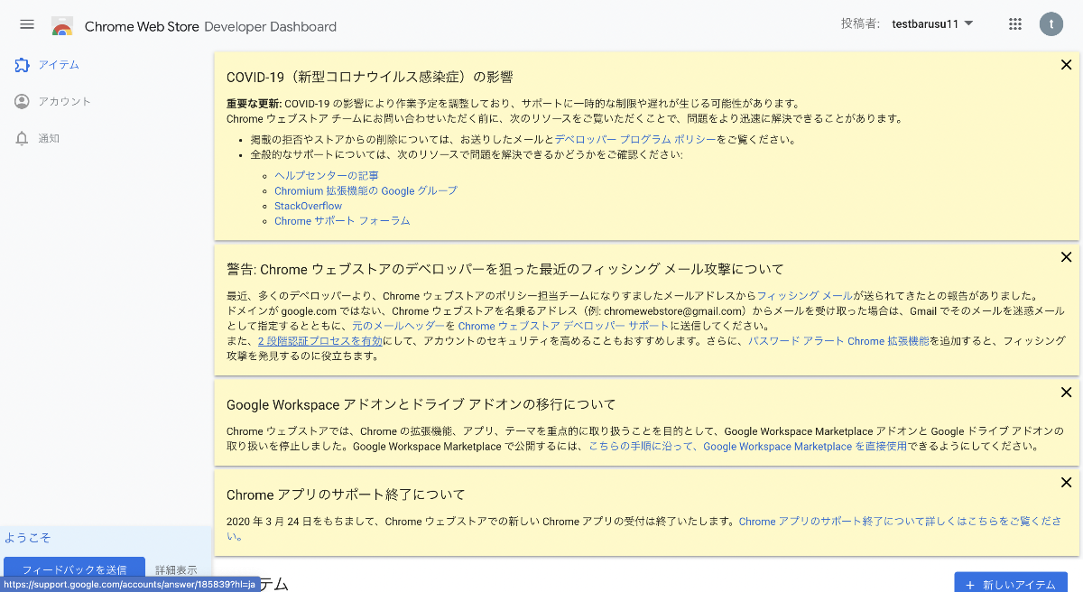Open the Google apps grid
The width and height of the screenshot is (1083, 592).
click(1015, 24)
